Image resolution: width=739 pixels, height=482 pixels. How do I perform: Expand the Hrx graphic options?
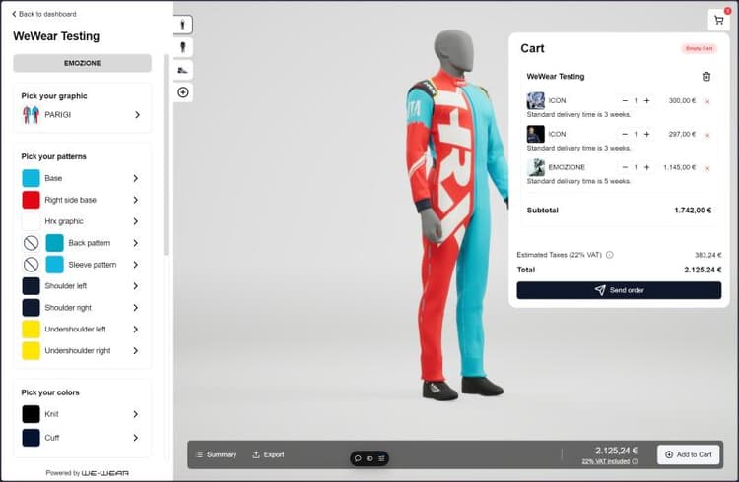pos(136,221)
